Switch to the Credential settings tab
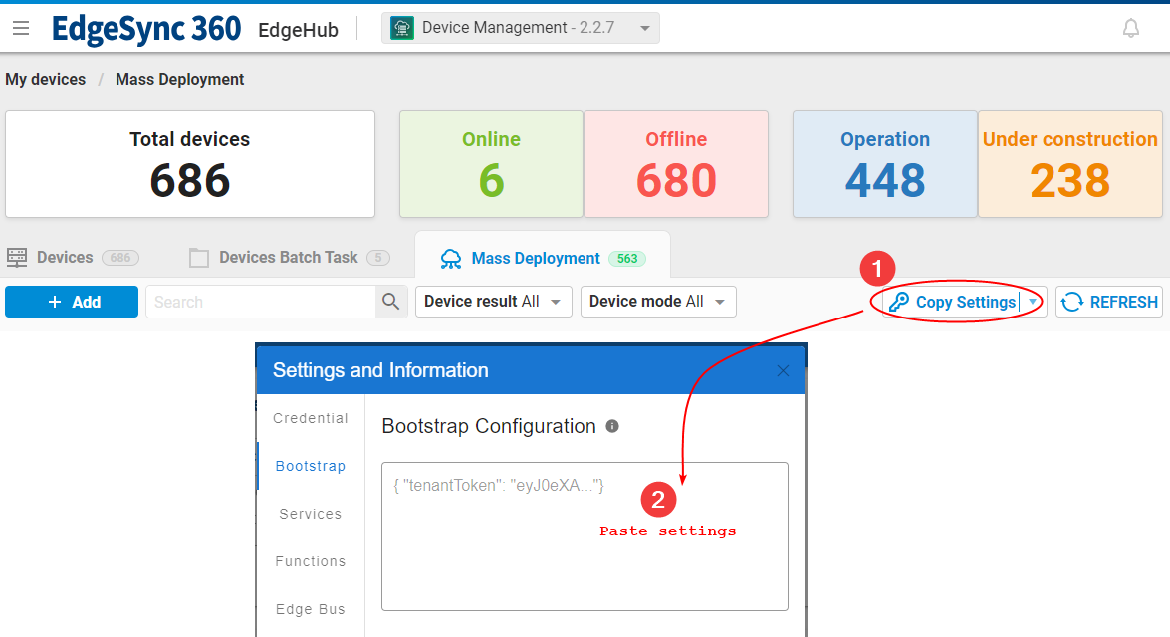This screenshot has height=637, width=1170. coord(310,418)
